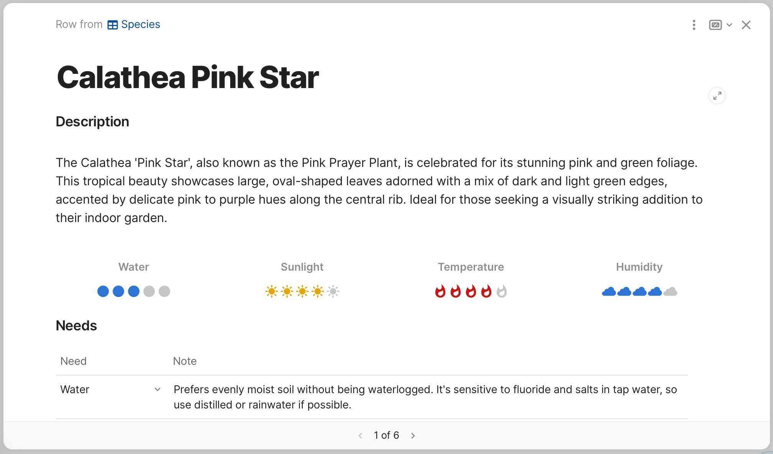The width and height of the screenshot is (773, 454).
Task: Close the row detail panel
Action: (746, 25)
